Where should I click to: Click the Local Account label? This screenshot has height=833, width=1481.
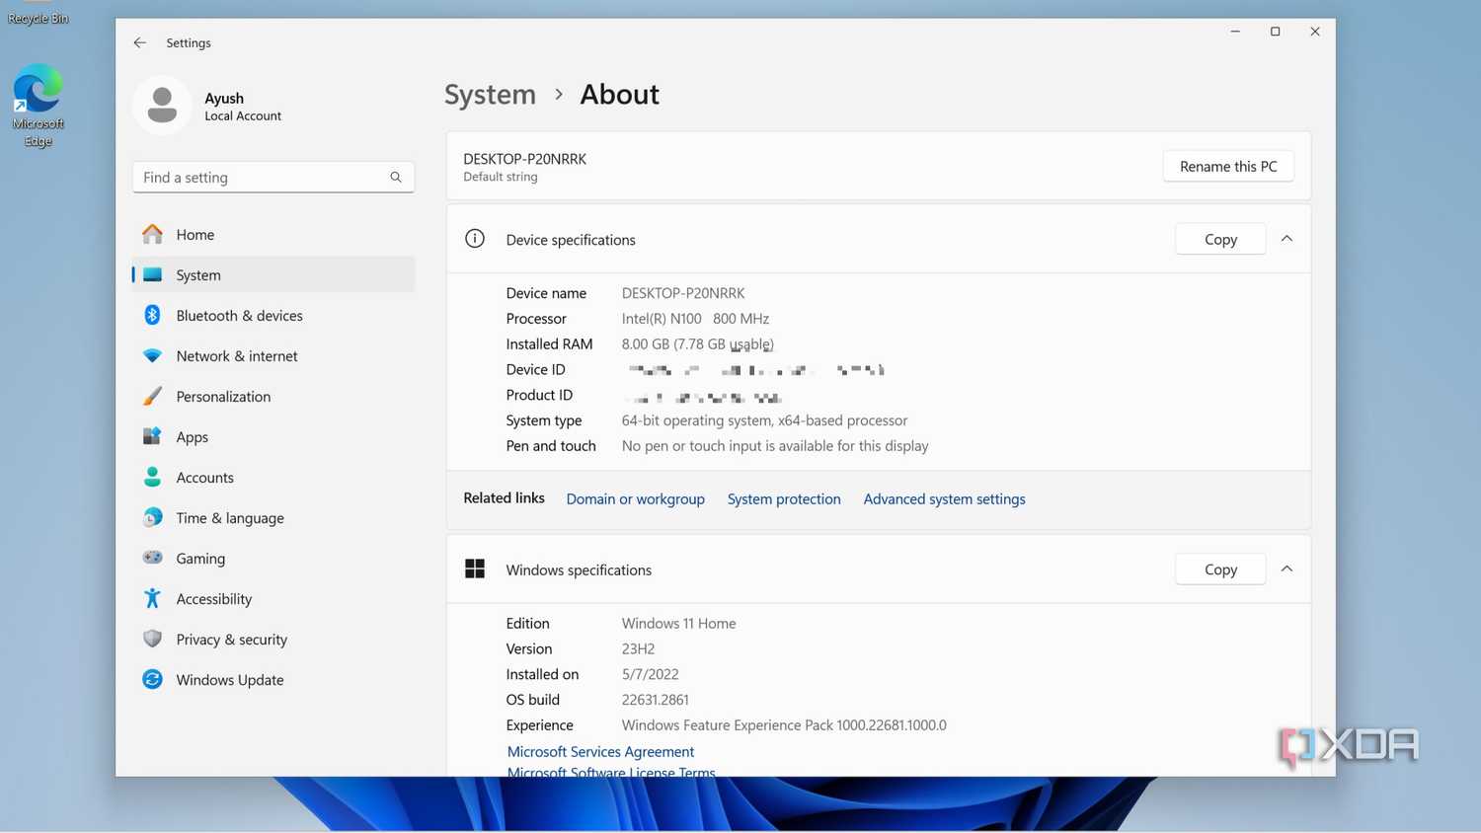[x=243, y=115]
